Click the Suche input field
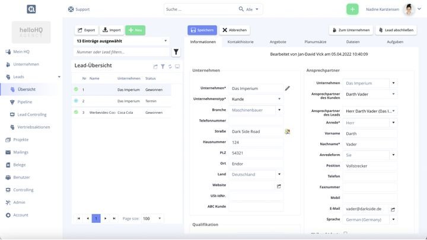Image resolution: width=427 pixels, height=240 pixels. [200, 9]
